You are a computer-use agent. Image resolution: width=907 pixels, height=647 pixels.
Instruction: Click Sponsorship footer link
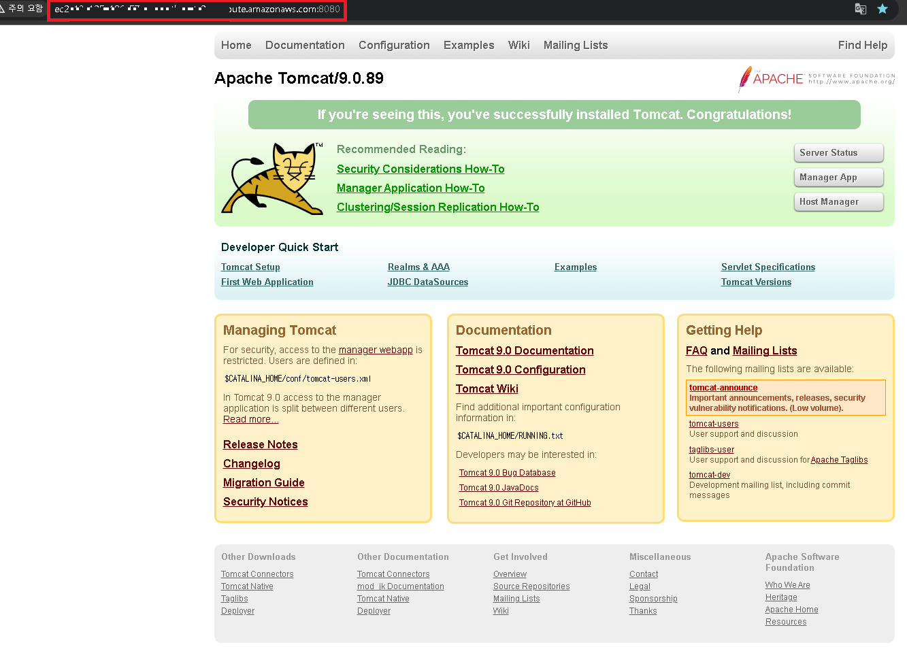(x=653, y=599)
